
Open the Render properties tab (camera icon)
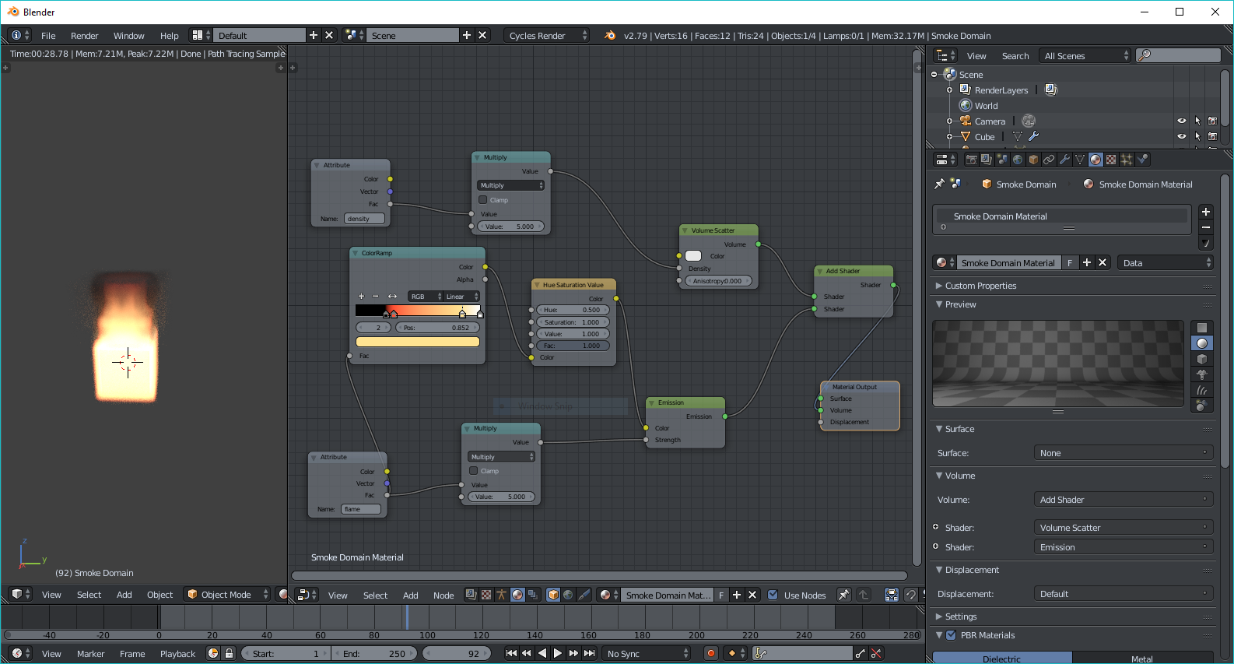pos(971,160)
